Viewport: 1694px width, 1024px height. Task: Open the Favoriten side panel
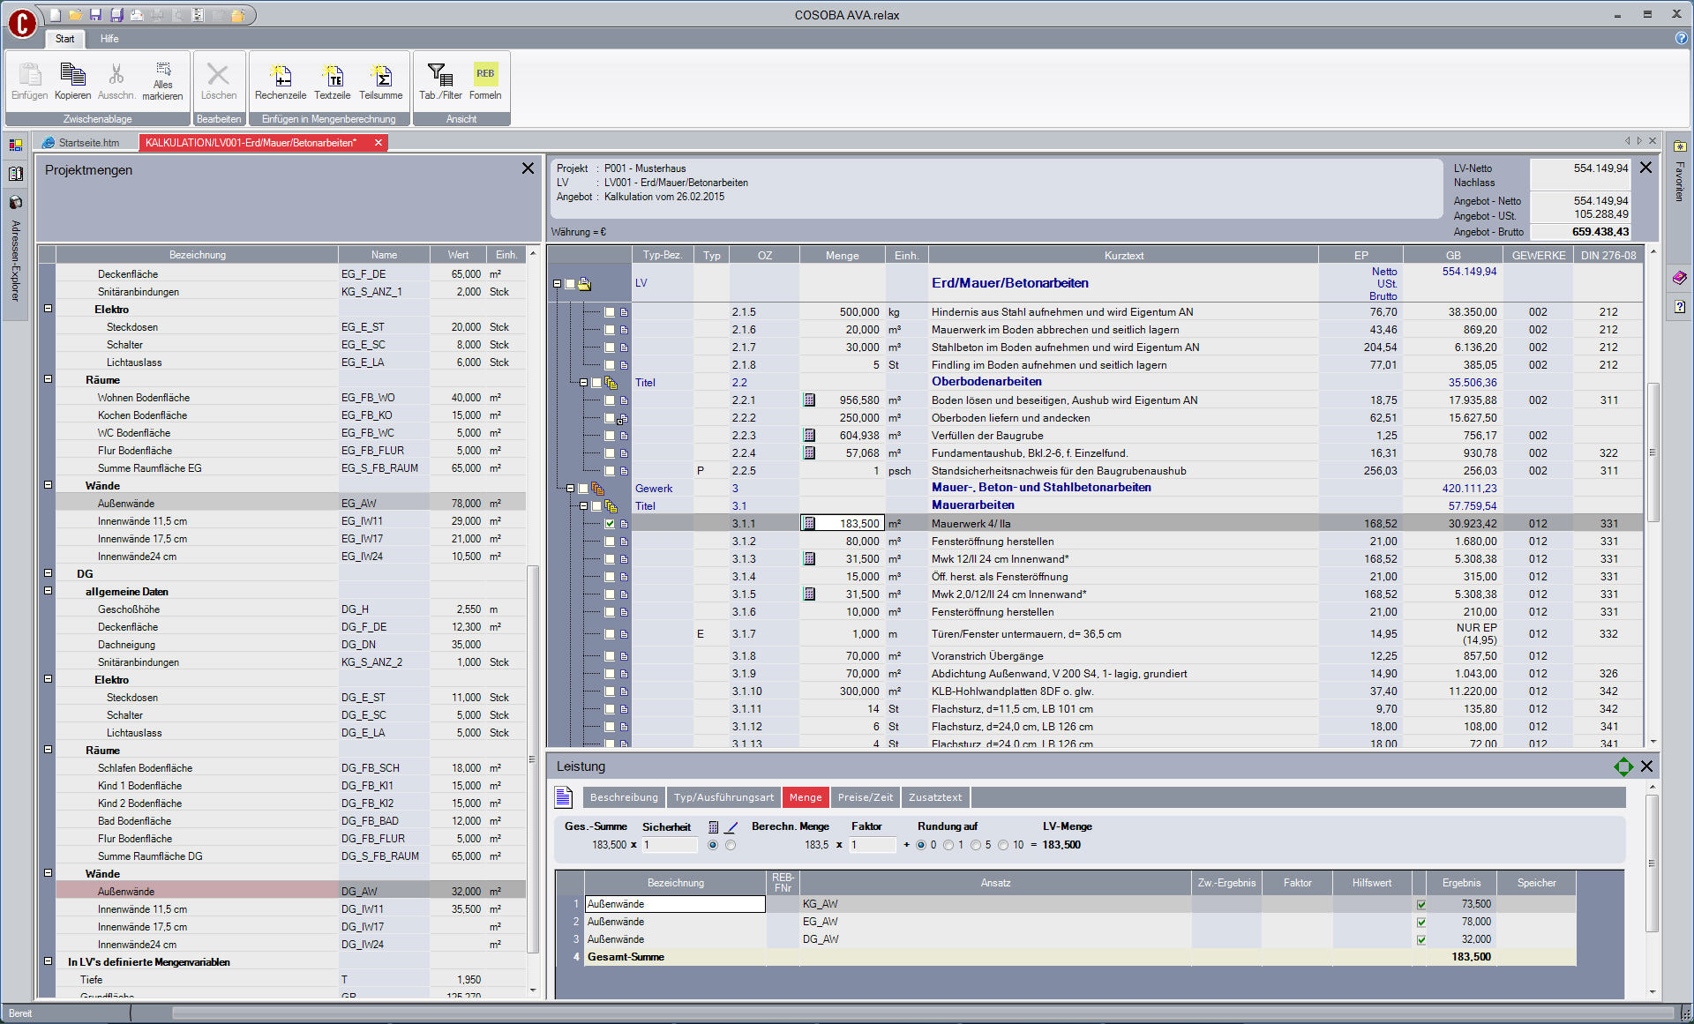point(1679,181)
